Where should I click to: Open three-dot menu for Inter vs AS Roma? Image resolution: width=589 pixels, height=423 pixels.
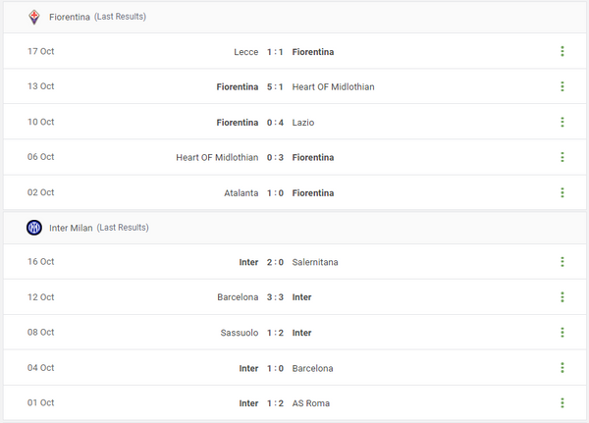pyautogui.click(x=562, y=402)
